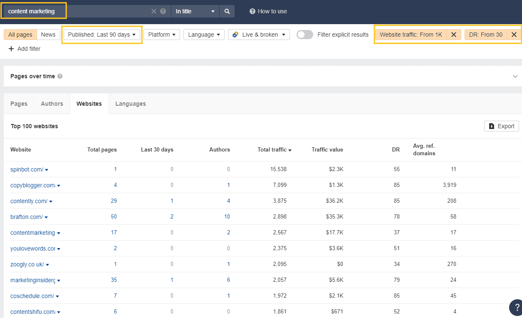This screenshot has width=522, height=318.
Task: Expand the Pages over time panel chevron
Action: 515,77
